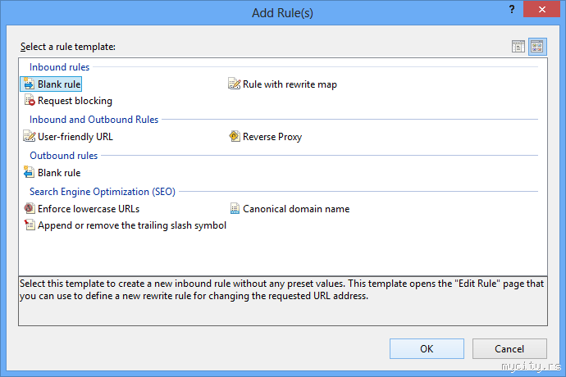The width and height of the screenshot is (566, 377).
Task: Select the inbound Blank rule template icon
Action: point(30,84)
